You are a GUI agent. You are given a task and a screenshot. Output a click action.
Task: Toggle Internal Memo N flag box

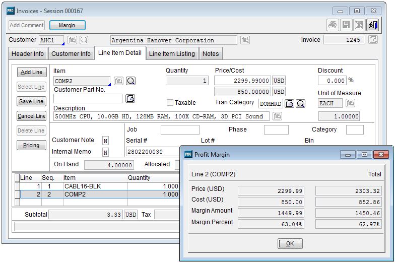(x=106, y=152)
